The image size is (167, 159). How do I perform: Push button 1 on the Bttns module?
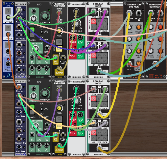point(8,11)
